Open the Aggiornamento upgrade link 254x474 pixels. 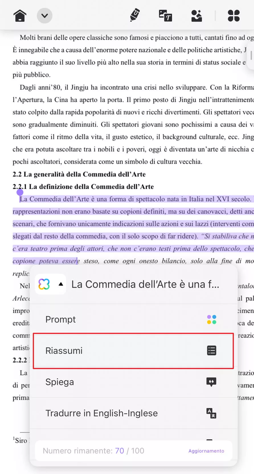point(206,451)
